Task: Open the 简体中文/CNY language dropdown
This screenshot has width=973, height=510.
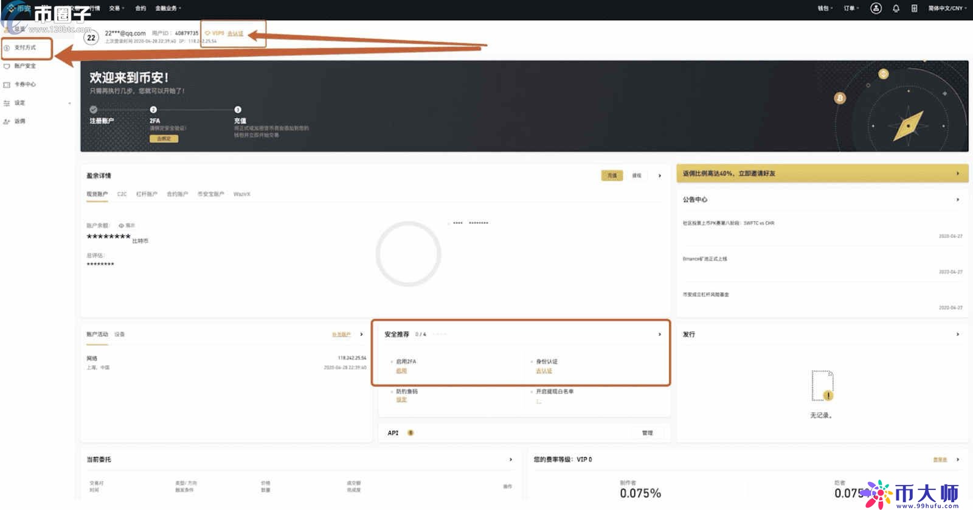Action: point(947,9)
